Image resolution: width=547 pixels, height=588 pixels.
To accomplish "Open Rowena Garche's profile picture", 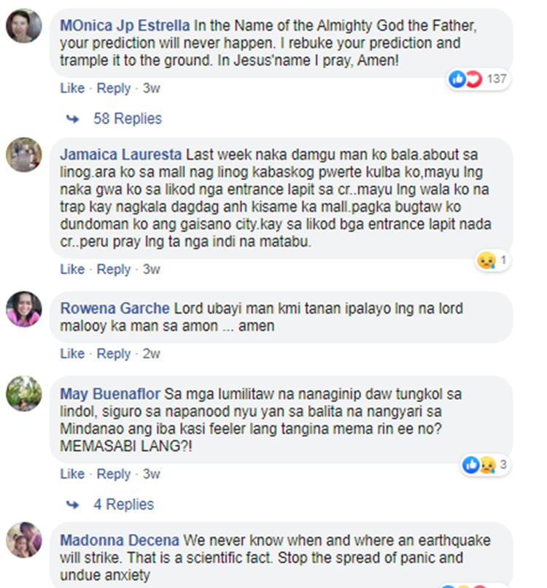I will click(24, 309).
